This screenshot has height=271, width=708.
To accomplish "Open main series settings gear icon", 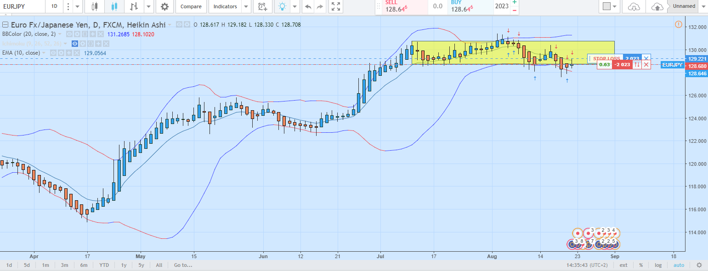I will tap(187, 24).
